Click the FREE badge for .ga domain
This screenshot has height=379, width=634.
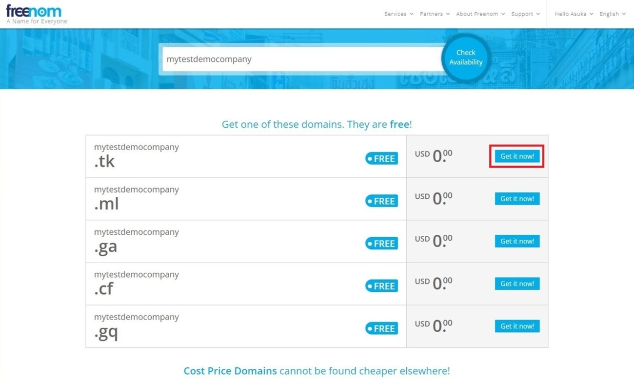pyautogui.click(x=381, y=243)
